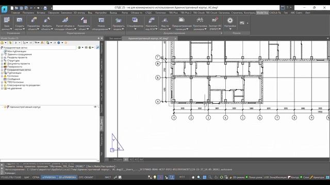Screen dimensions: 330x185
Task: Expand TBS Коллизии tree node
Action: (x=2, y=82)
